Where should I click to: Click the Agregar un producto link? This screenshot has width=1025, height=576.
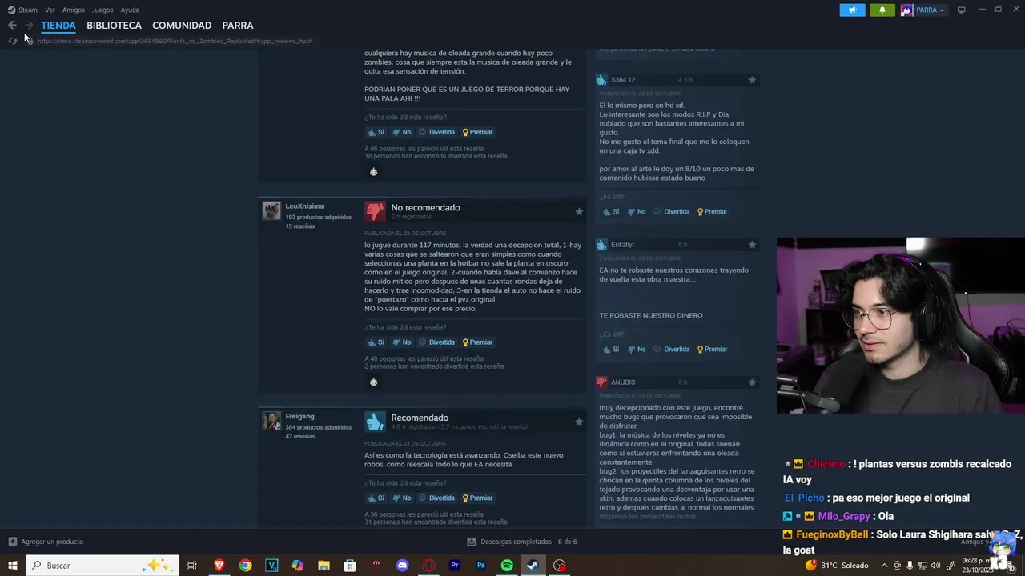52,542
